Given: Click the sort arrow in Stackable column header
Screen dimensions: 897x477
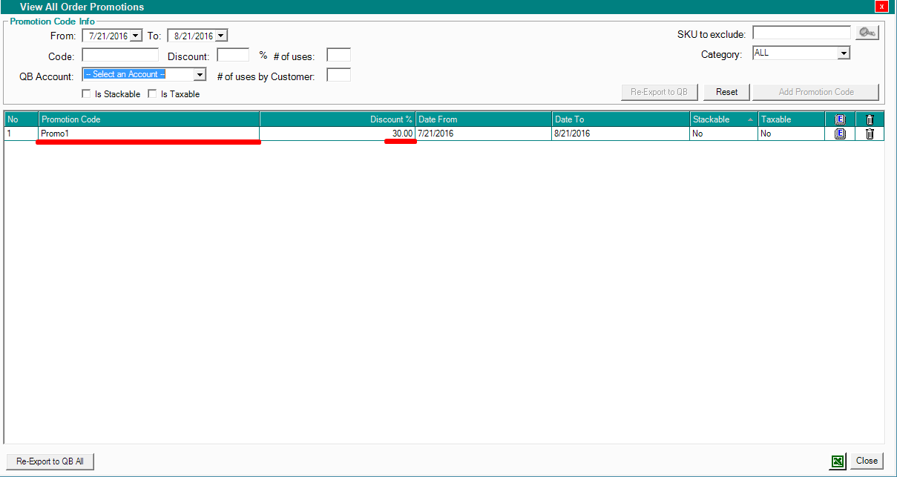Looking at the screenshot, I should (750, 119).
